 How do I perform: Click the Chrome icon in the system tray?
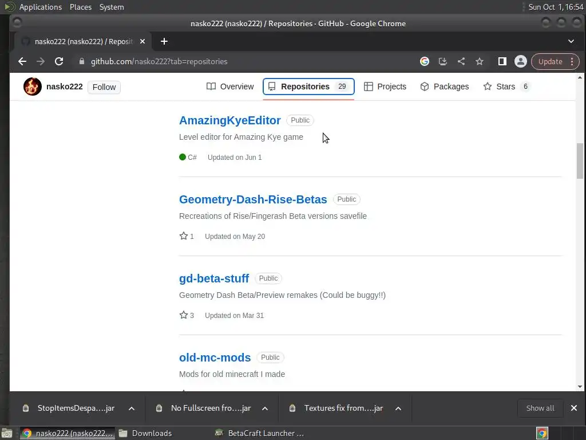tap(543, 433)
